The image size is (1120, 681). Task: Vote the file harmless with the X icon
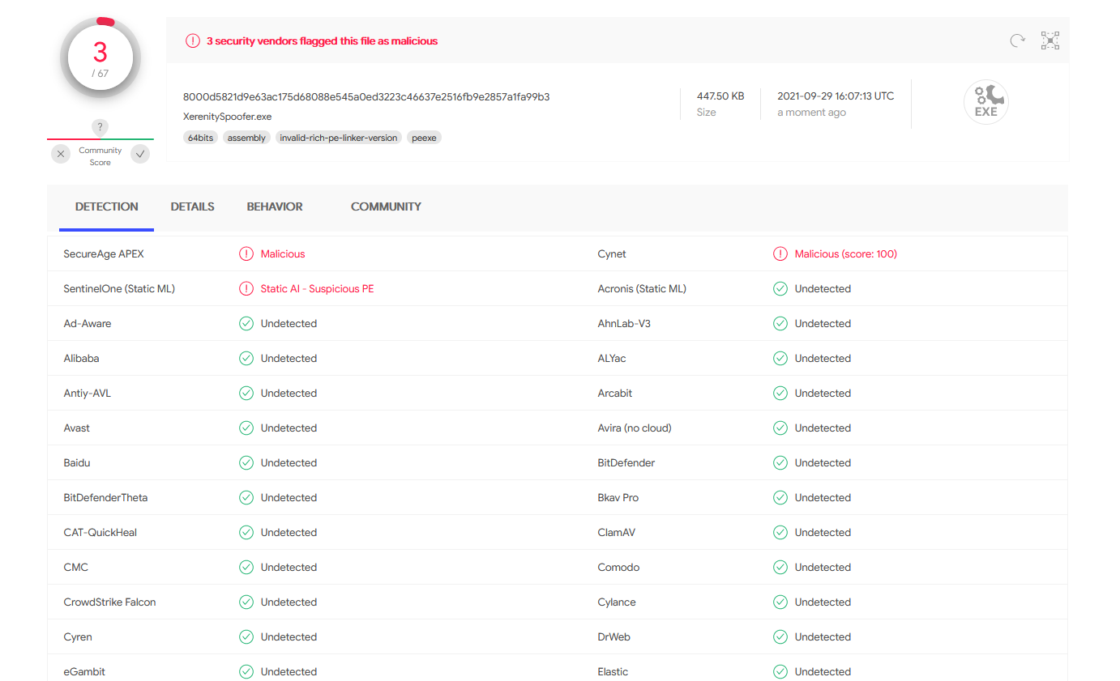point(60,153)
